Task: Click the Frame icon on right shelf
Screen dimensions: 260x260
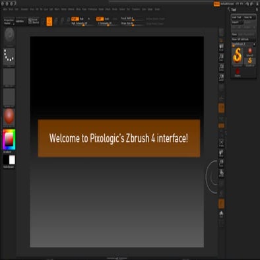Action: [222, 143]
